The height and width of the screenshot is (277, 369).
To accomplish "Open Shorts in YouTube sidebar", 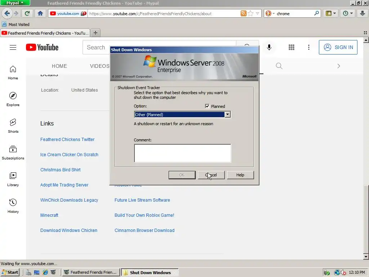I will [x=13, y=126].
